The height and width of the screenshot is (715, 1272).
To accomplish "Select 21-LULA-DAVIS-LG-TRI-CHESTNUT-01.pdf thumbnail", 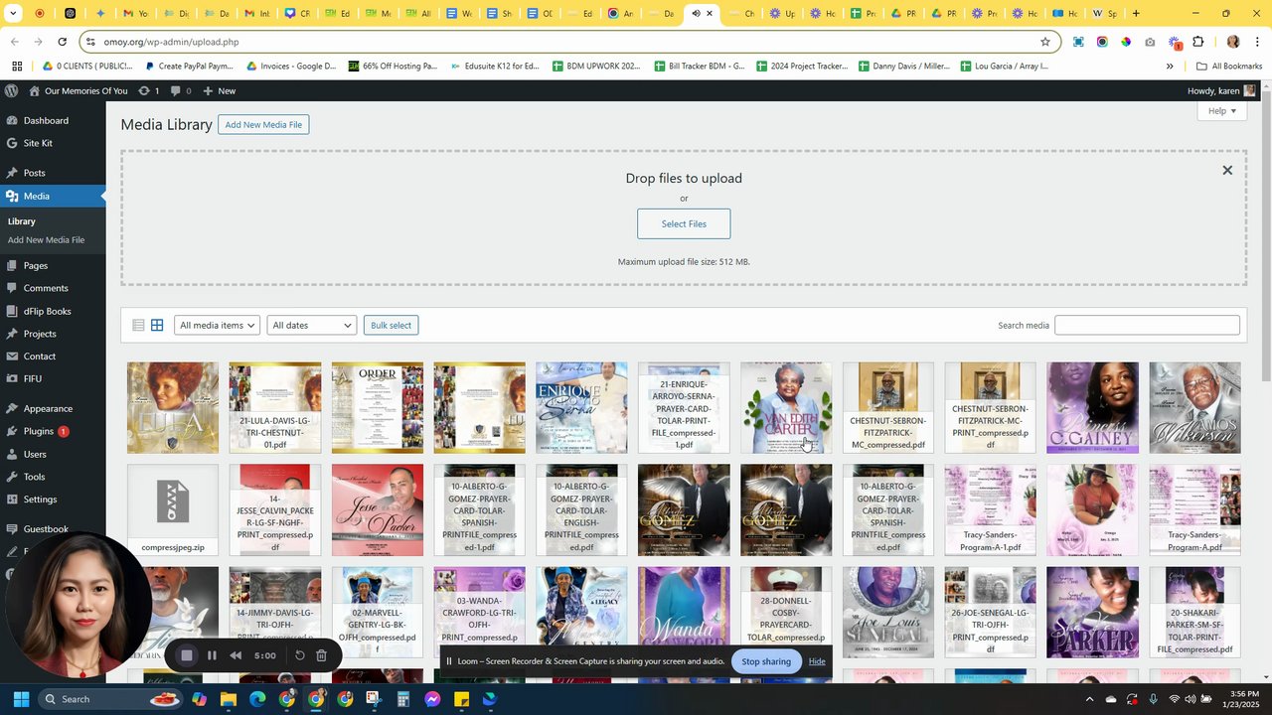I will tap(275, 407).
